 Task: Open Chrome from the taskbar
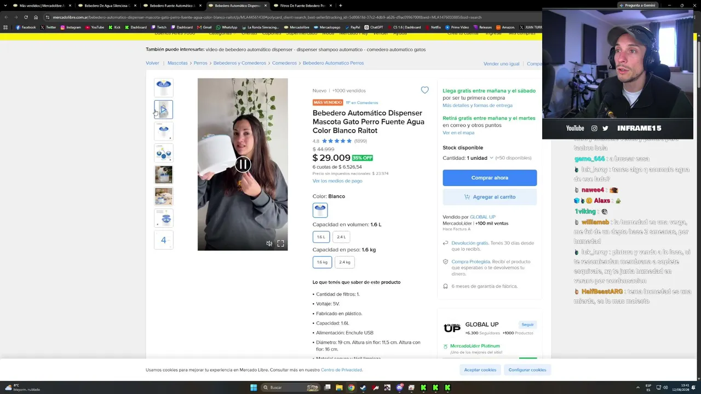click(351, 387)
